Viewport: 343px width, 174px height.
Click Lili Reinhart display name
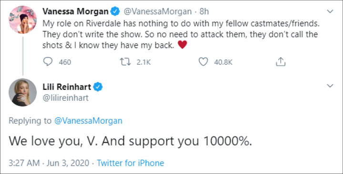coord(67,87)
